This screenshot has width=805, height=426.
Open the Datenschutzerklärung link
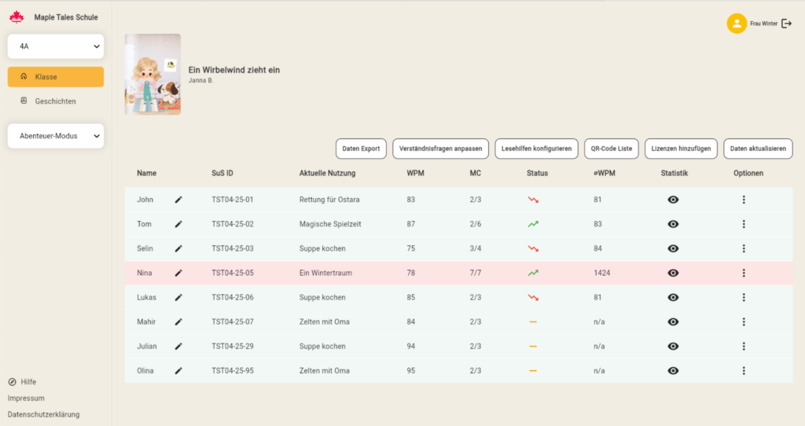44,414
